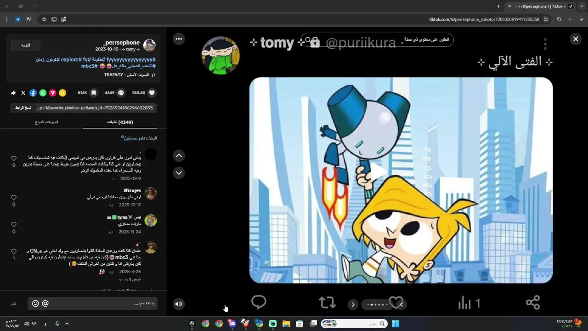Click the نشر post comment button
This screenshot has height=331, width=588.
[14, 303]
